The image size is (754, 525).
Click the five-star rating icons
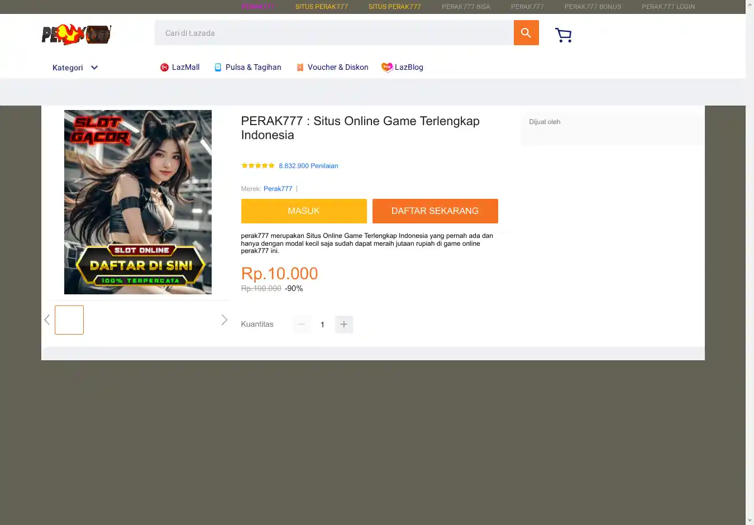257,166
